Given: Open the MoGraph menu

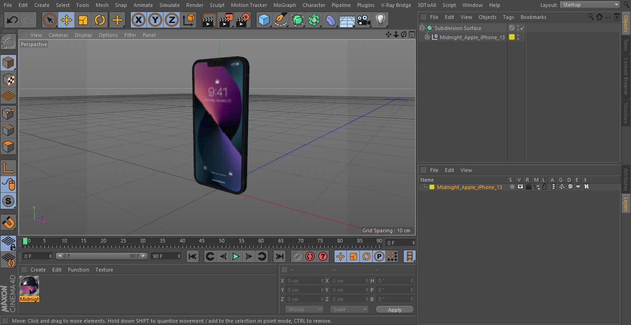Looking at the screenshot, I should [285, 5].
